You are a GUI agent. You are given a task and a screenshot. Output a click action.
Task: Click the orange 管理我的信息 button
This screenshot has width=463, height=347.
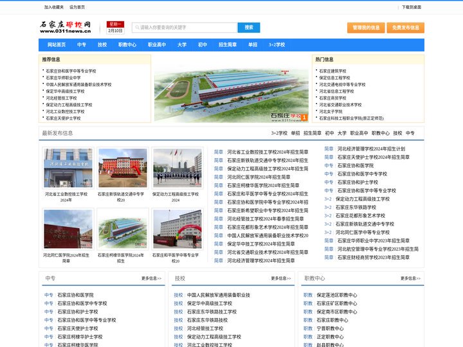[366, 28]
